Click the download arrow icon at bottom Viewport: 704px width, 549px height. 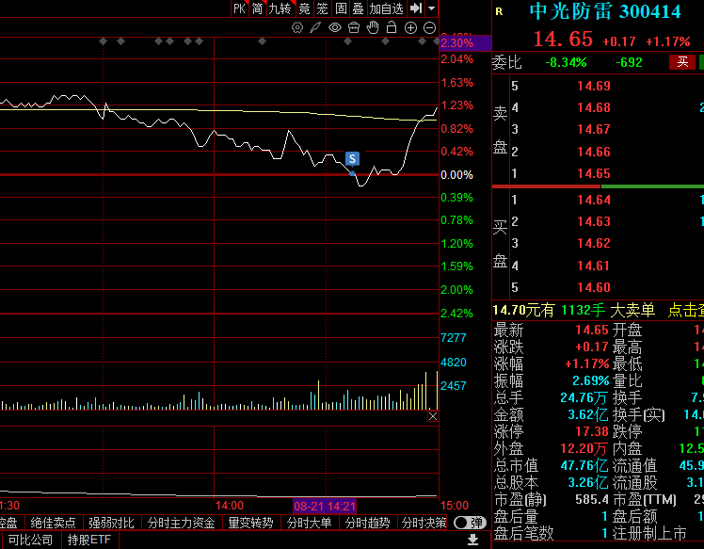(472, 540)
